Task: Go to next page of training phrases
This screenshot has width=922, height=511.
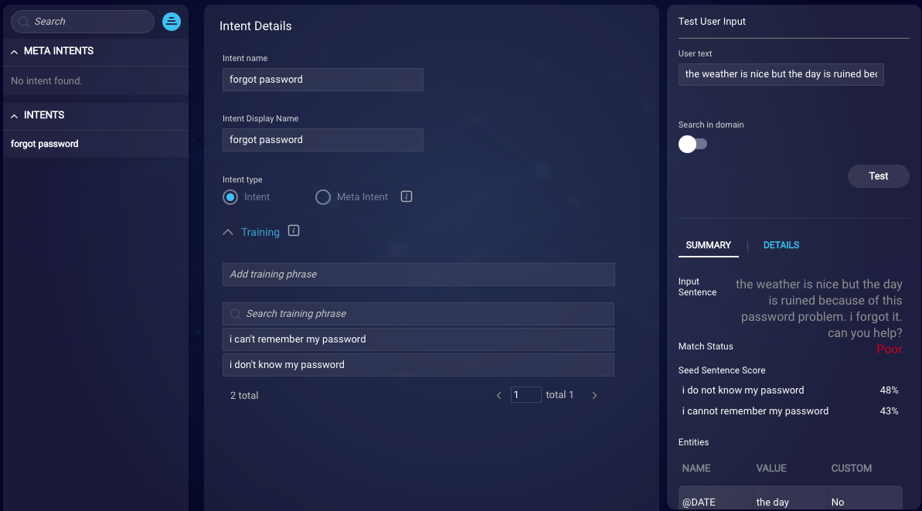Action: coord(594,395)
